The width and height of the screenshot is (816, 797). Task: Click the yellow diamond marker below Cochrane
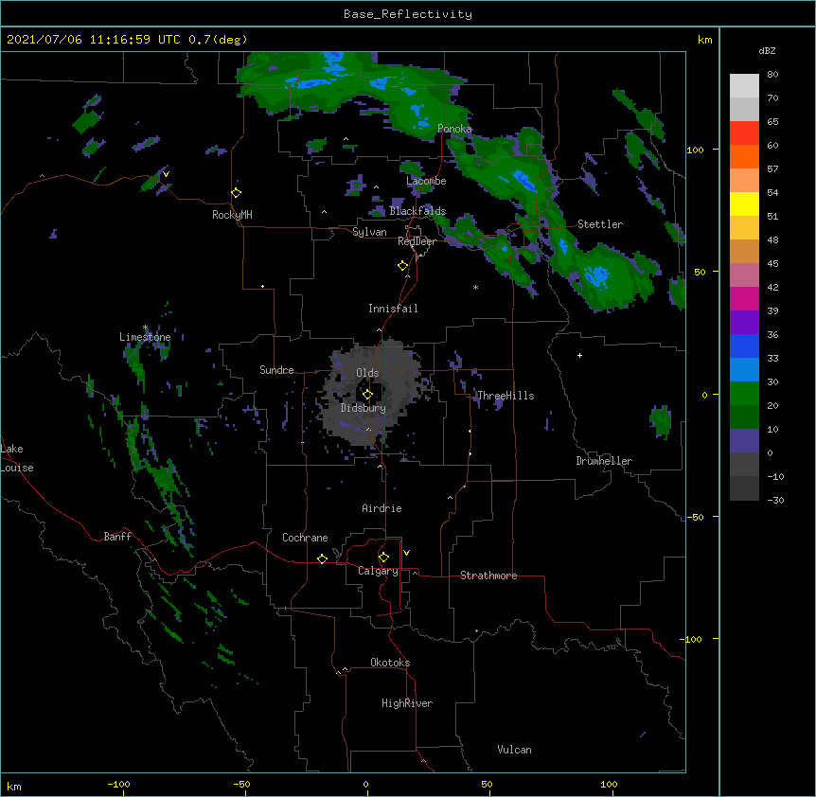[322, 558]
